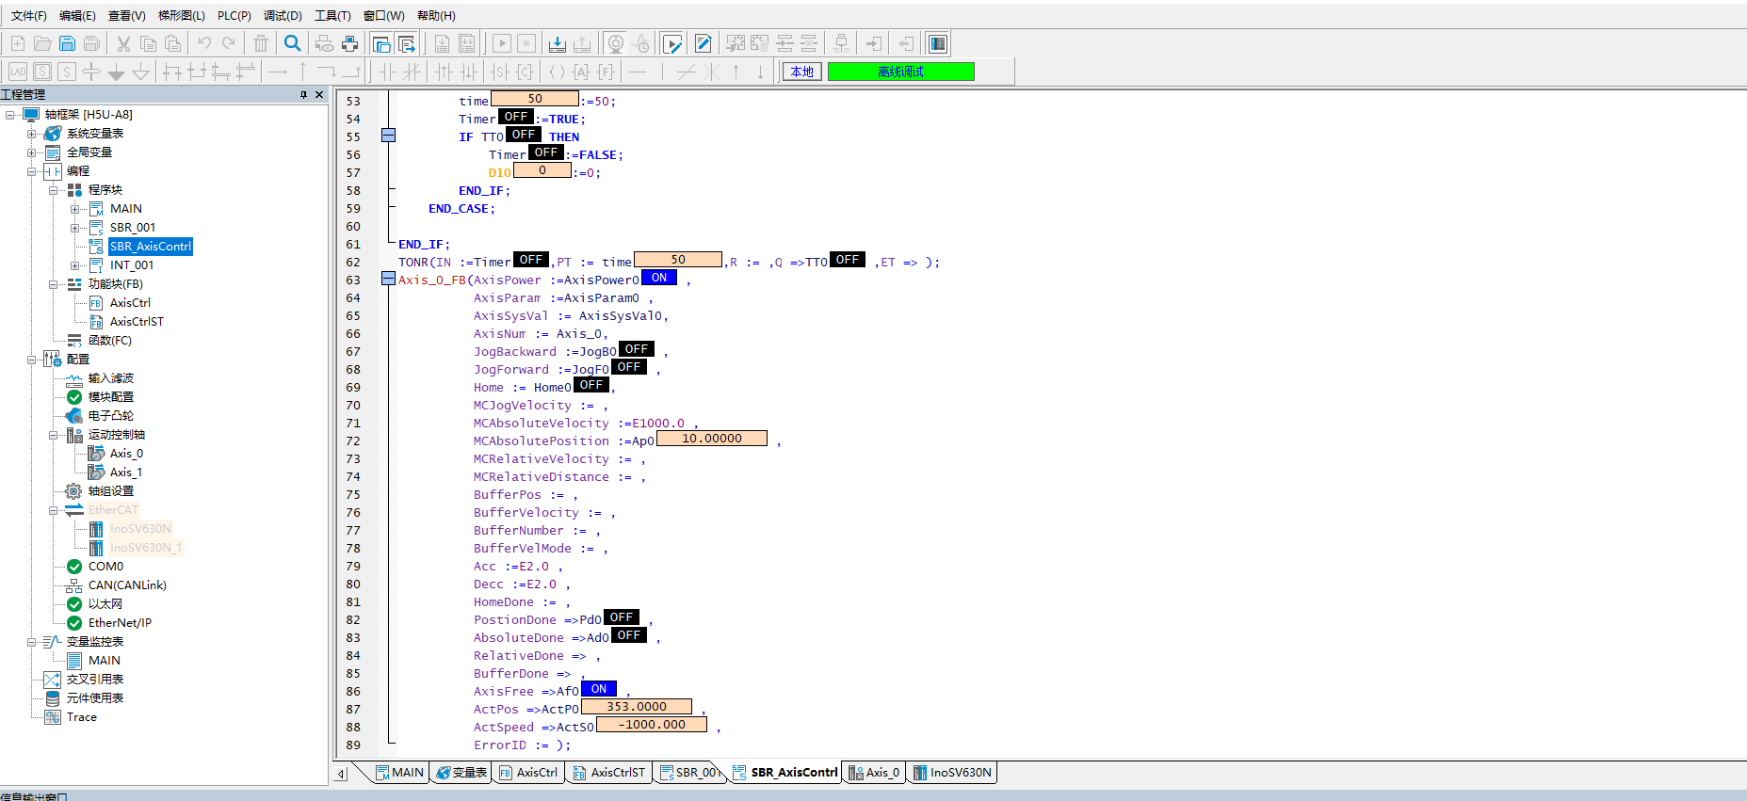Screen dimensions: 1747x801
Task: Collapse the 功能块(FB) tree node
Action: (x=54, y=284)
